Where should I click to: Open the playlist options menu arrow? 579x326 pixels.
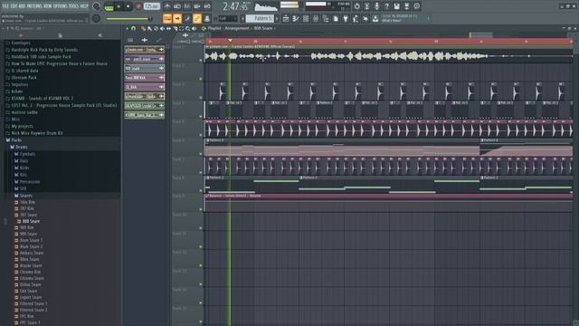(127, 28)
